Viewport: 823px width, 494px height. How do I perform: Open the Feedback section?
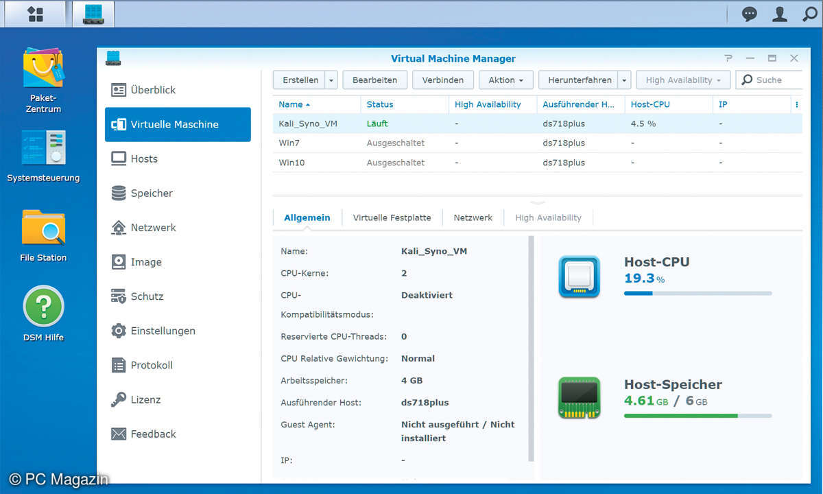[x=178, y=434]
